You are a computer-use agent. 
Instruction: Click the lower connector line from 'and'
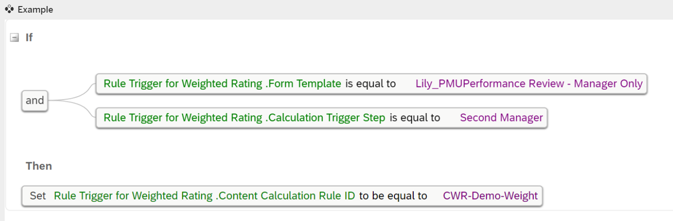point(73,109)
